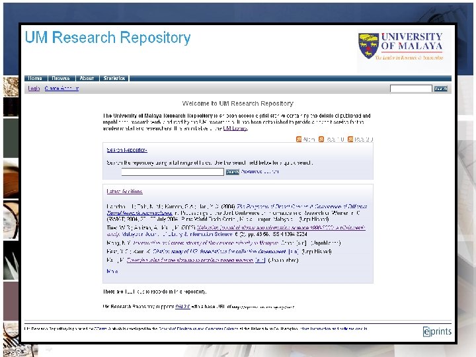The image size is (476, 357).
Task: Go to the Home menu item
Action: coord(35,78)
